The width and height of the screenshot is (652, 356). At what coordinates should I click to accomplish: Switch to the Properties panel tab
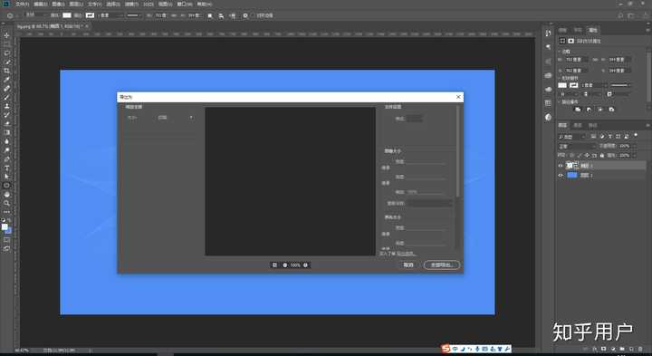coord(592,30)
